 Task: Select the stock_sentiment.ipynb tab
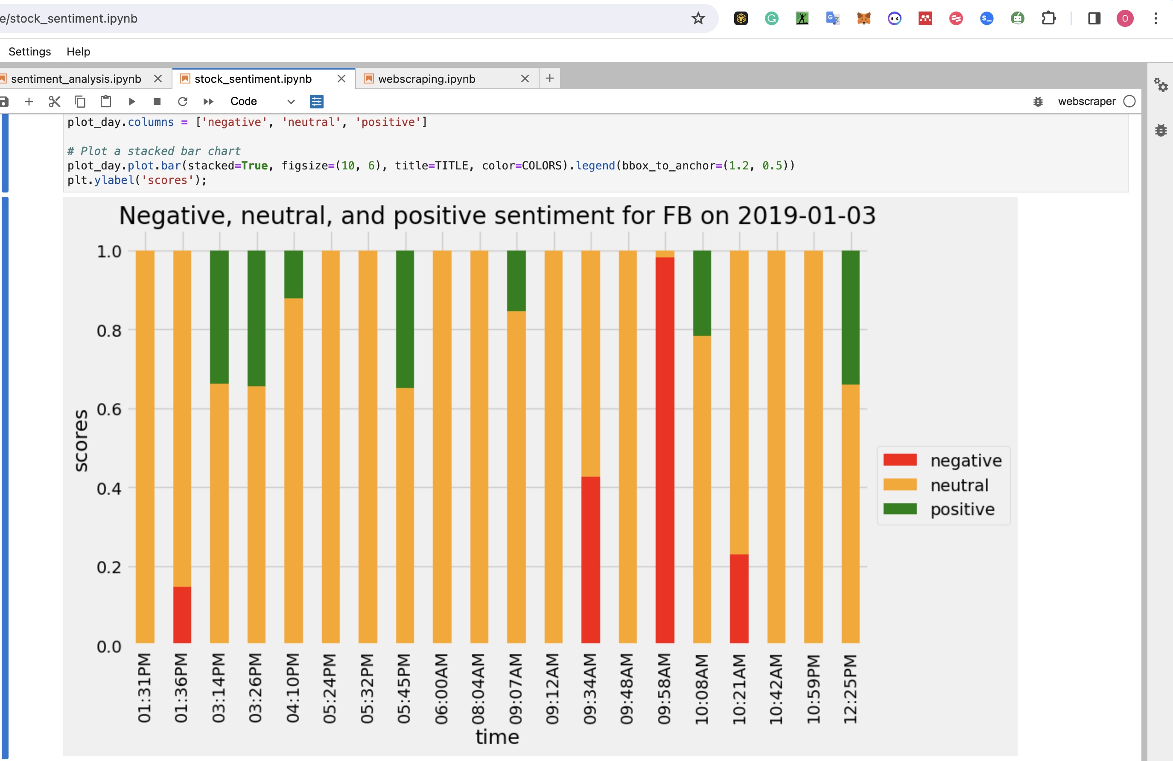tap(253, 79)
